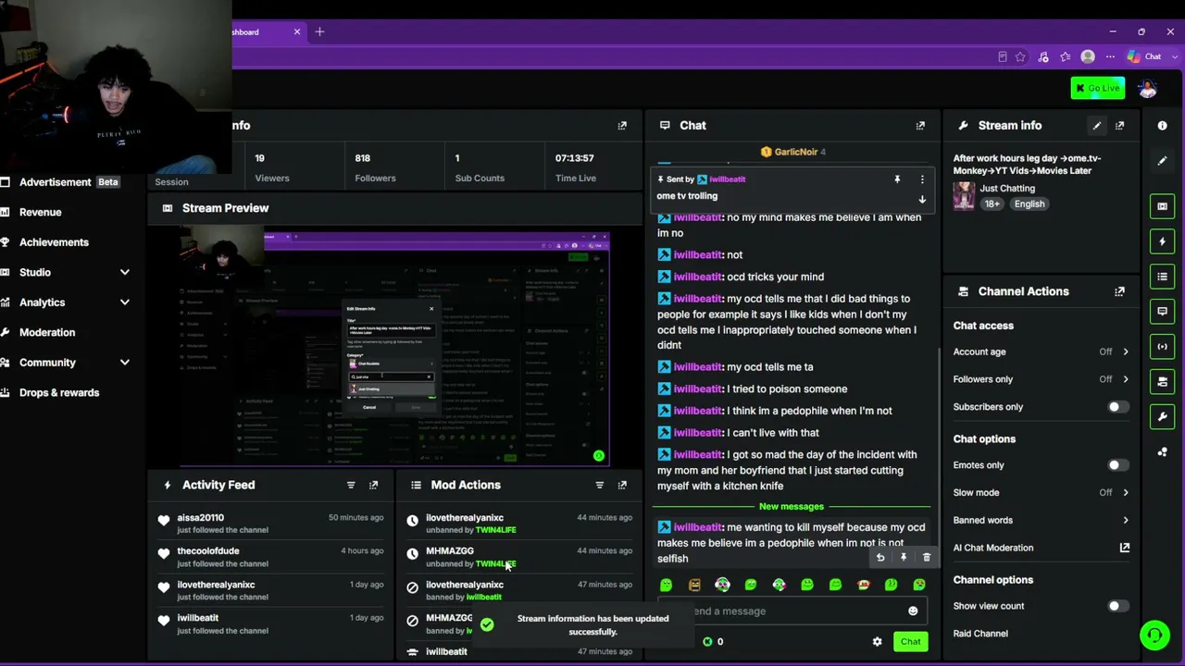Pop out the Activity Feed panel
1185x666 pixels.
pyautogui.click(x=373, y=485)
